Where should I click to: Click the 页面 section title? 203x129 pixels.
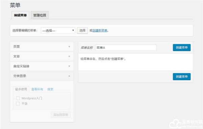coord(17,47)
